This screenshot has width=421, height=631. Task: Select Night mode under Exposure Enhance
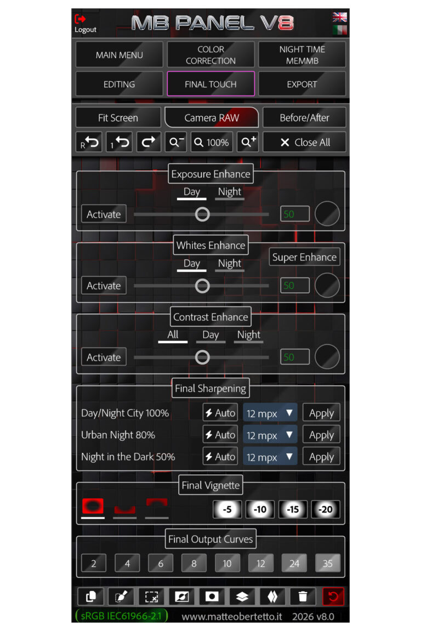tap(229, 192)
